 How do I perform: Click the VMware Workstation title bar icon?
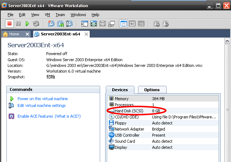pos(4,5)
